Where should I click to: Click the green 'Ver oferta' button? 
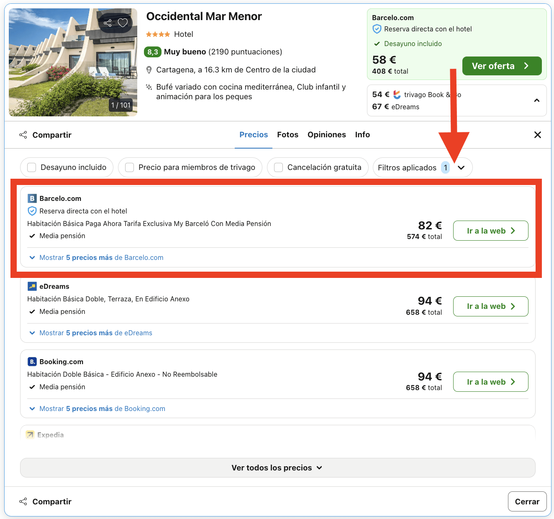tap(502, 66)
